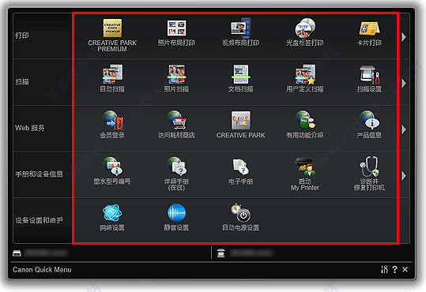Open preferences tools icon in title bar
Image resolution: width=426 pixels, height=292 pixels.
(x=384, y=269)
